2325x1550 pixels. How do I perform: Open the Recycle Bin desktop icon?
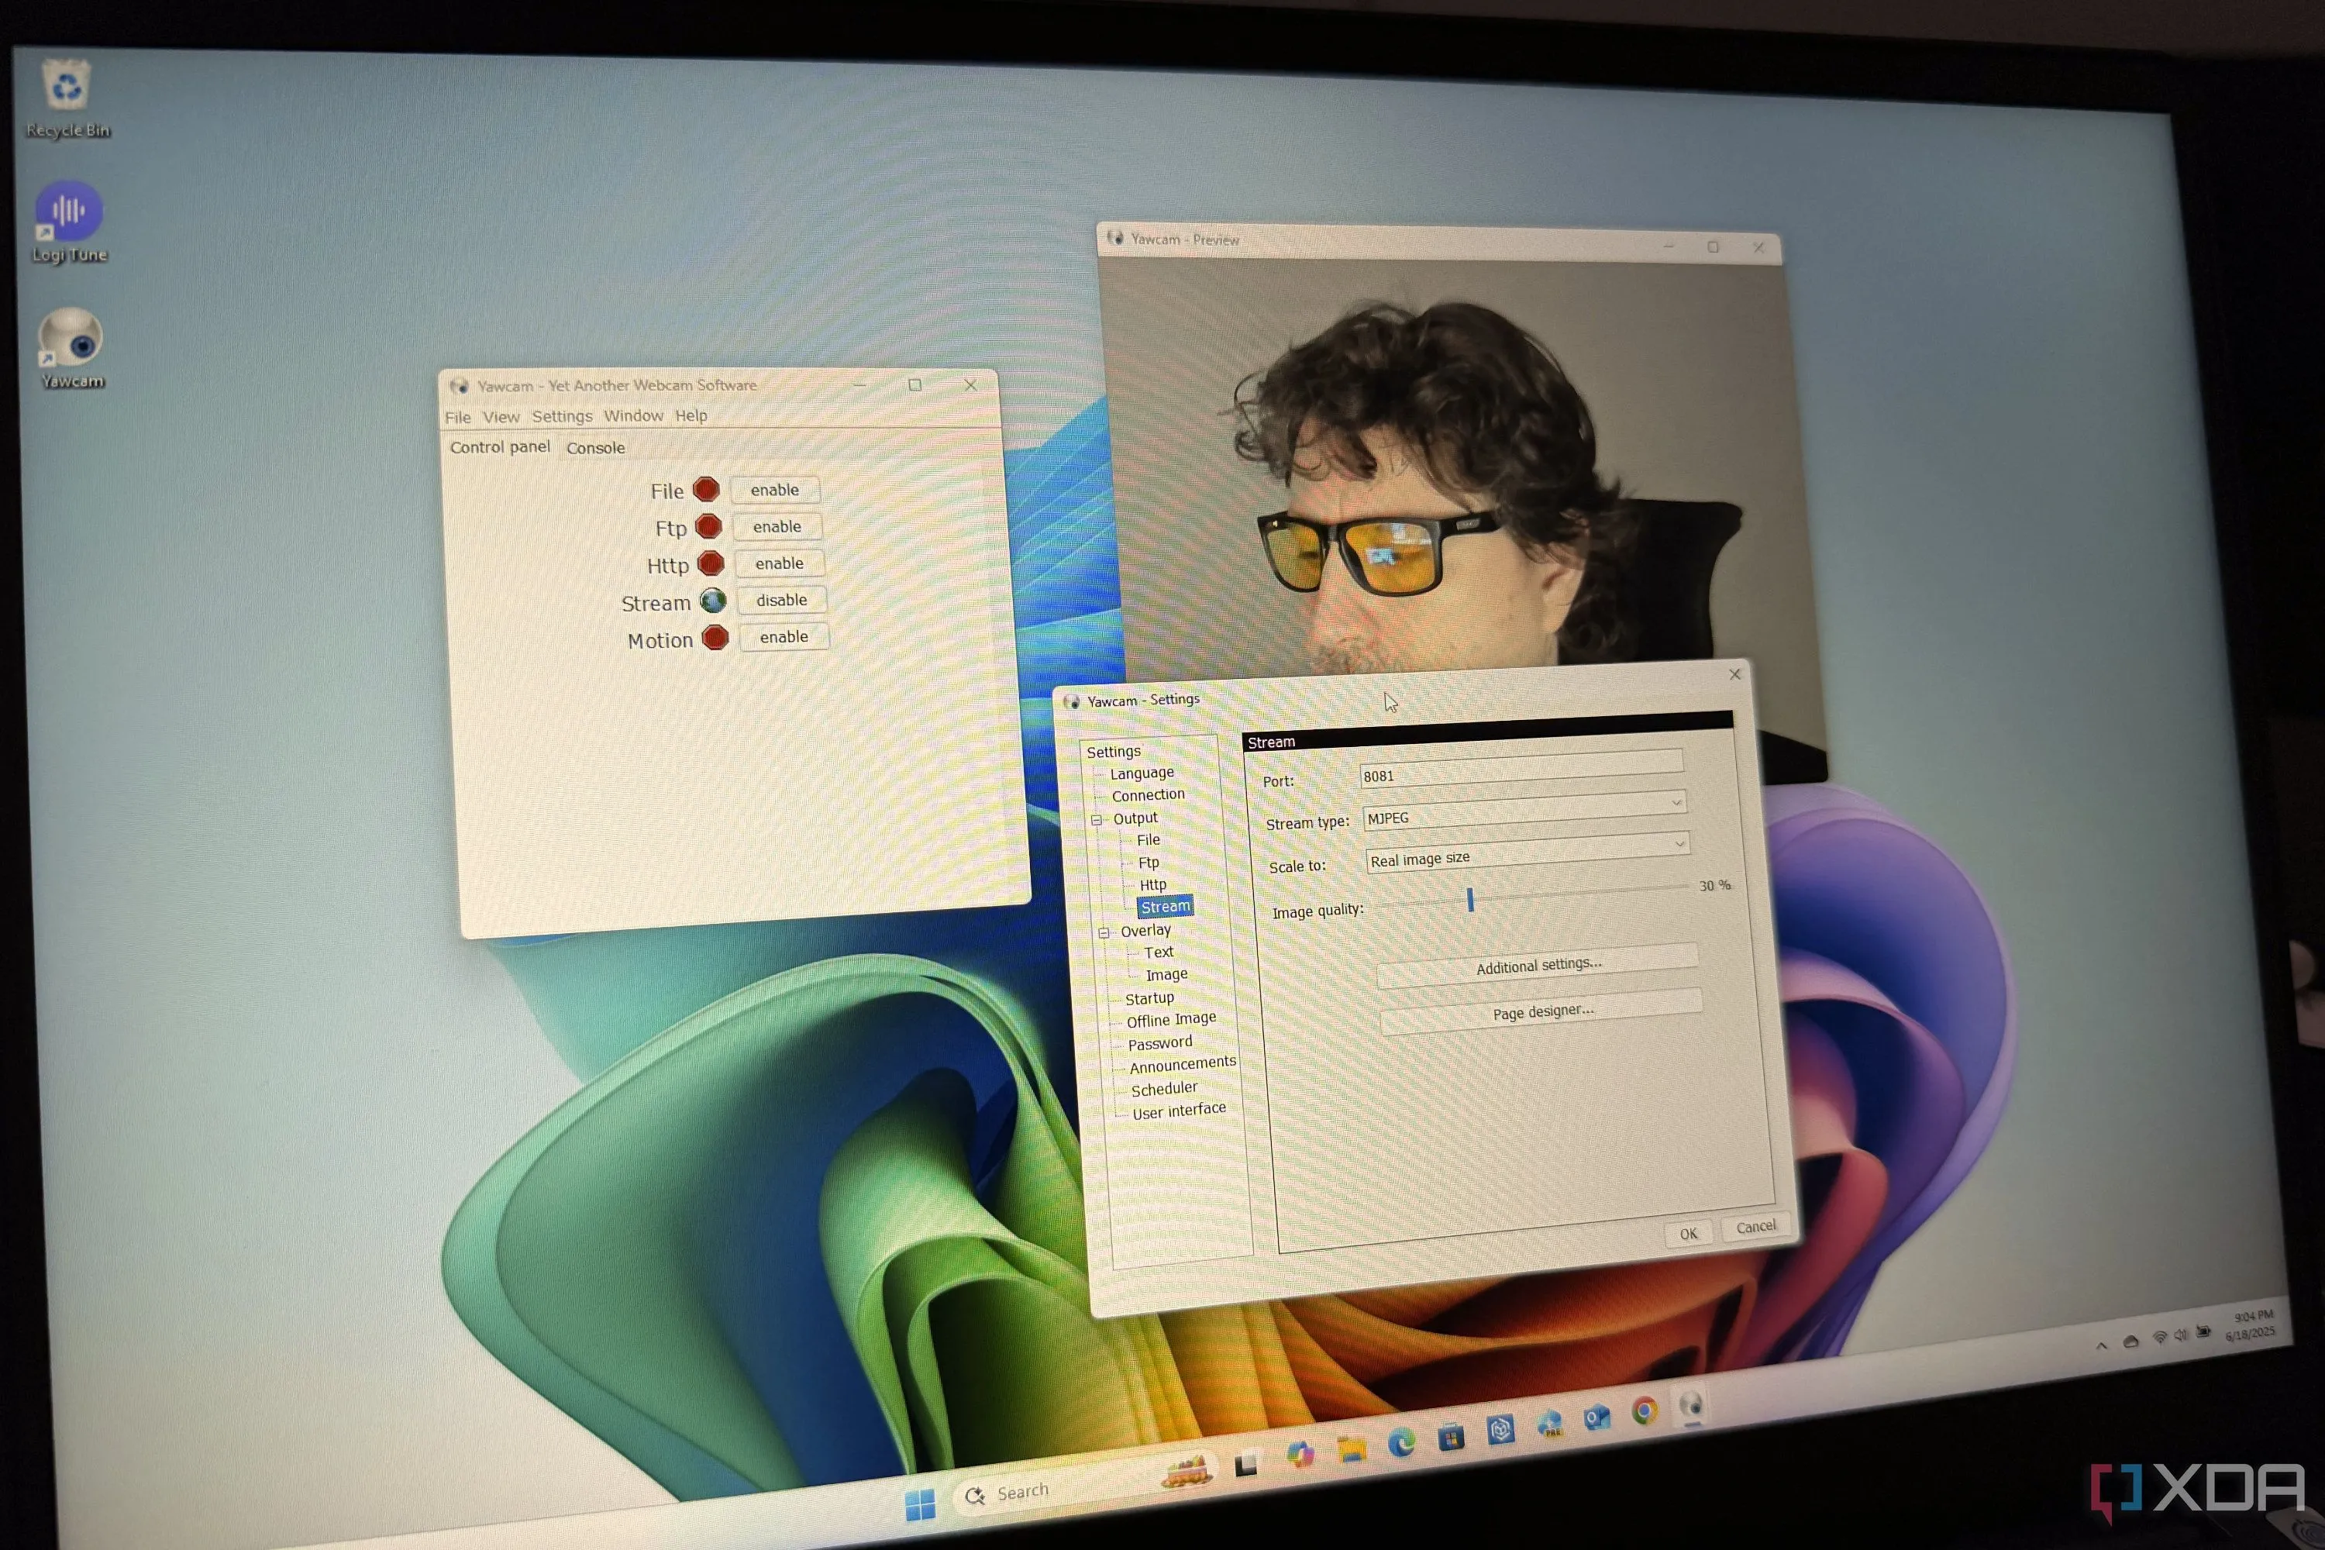[66, 97]
